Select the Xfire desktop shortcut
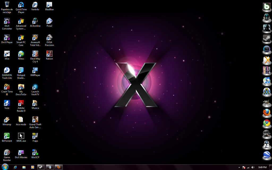The height and width of the screenshot is (170, 272). point(7,56)
